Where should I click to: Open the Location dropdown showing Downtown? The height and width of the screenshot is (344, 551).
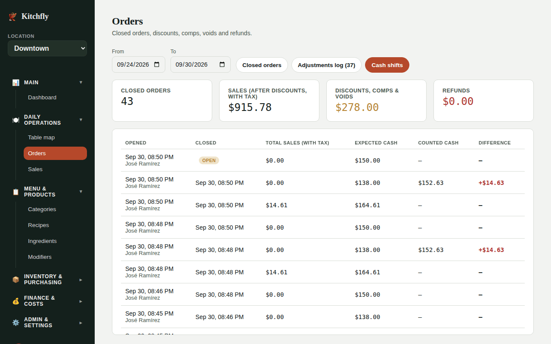pyautogui.click(x=47, y=48)
